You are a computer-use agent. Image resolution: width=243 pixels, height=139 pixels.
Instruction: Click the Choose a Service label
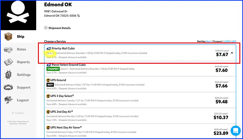(x=55, y=41)
